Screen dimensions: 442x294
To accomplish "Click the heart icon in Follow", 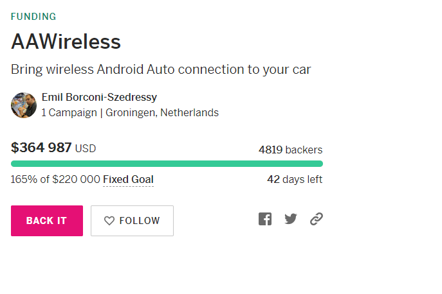I will click(109, 221).
